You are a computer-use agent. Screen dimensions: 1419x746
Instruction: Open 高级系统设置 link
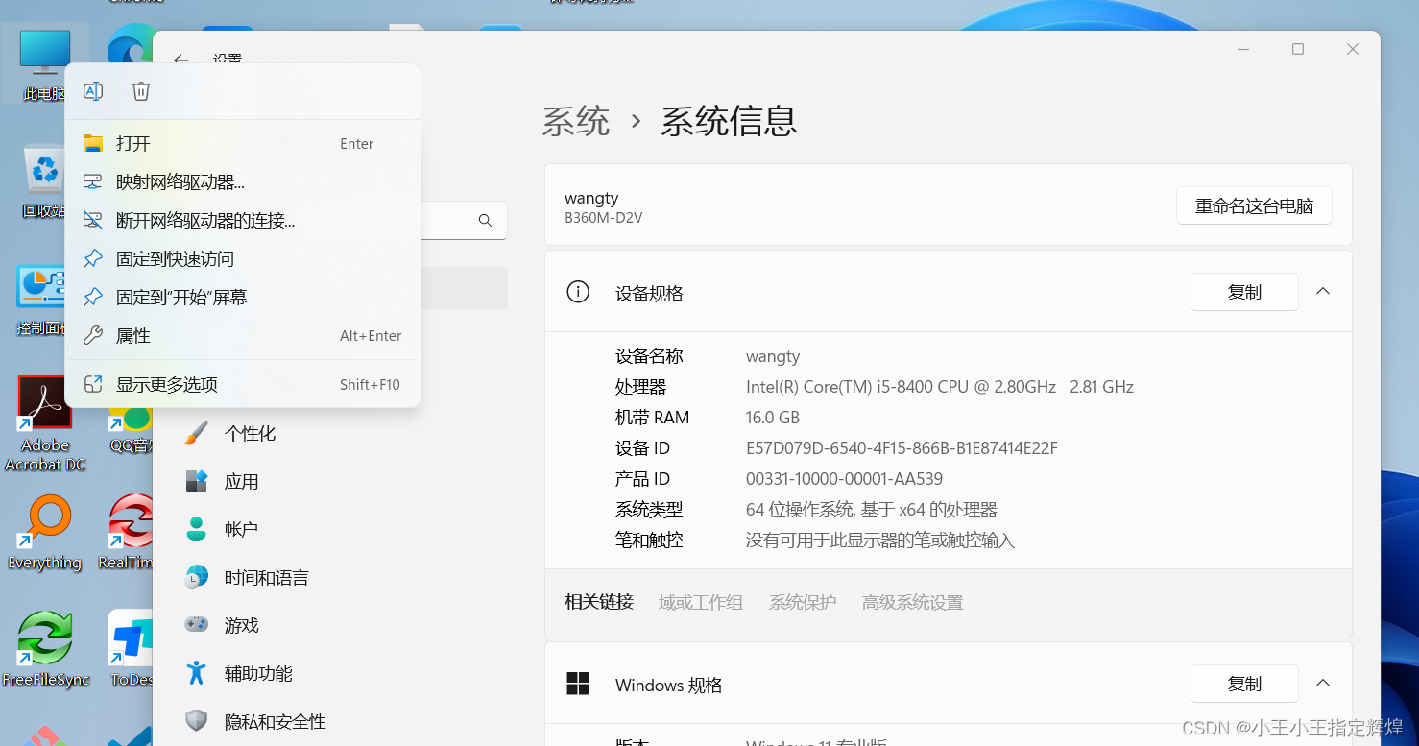[x=911, y=602]
